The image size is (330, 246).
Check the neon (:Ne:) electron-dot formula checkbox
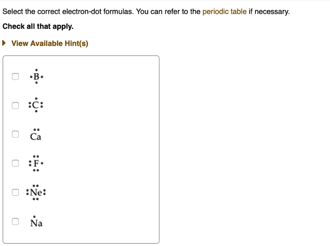[x=15, y=192]
